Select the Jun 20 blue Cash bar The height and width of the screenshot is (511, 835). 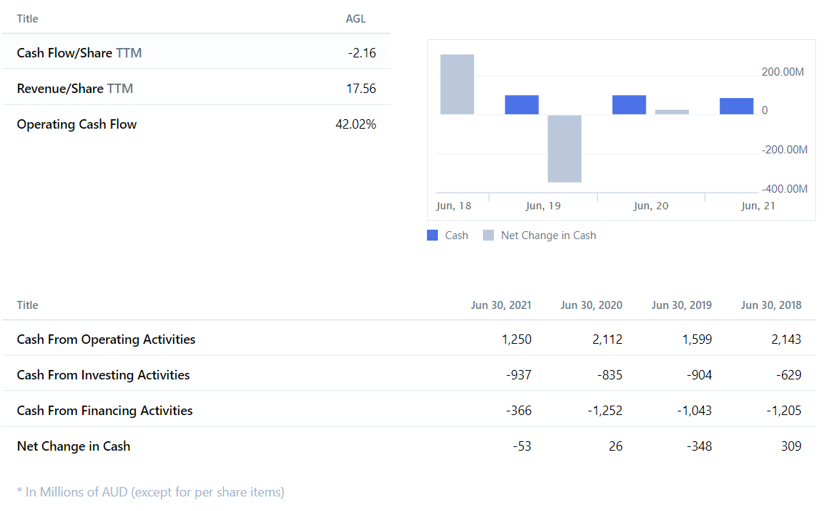[629, 105]
